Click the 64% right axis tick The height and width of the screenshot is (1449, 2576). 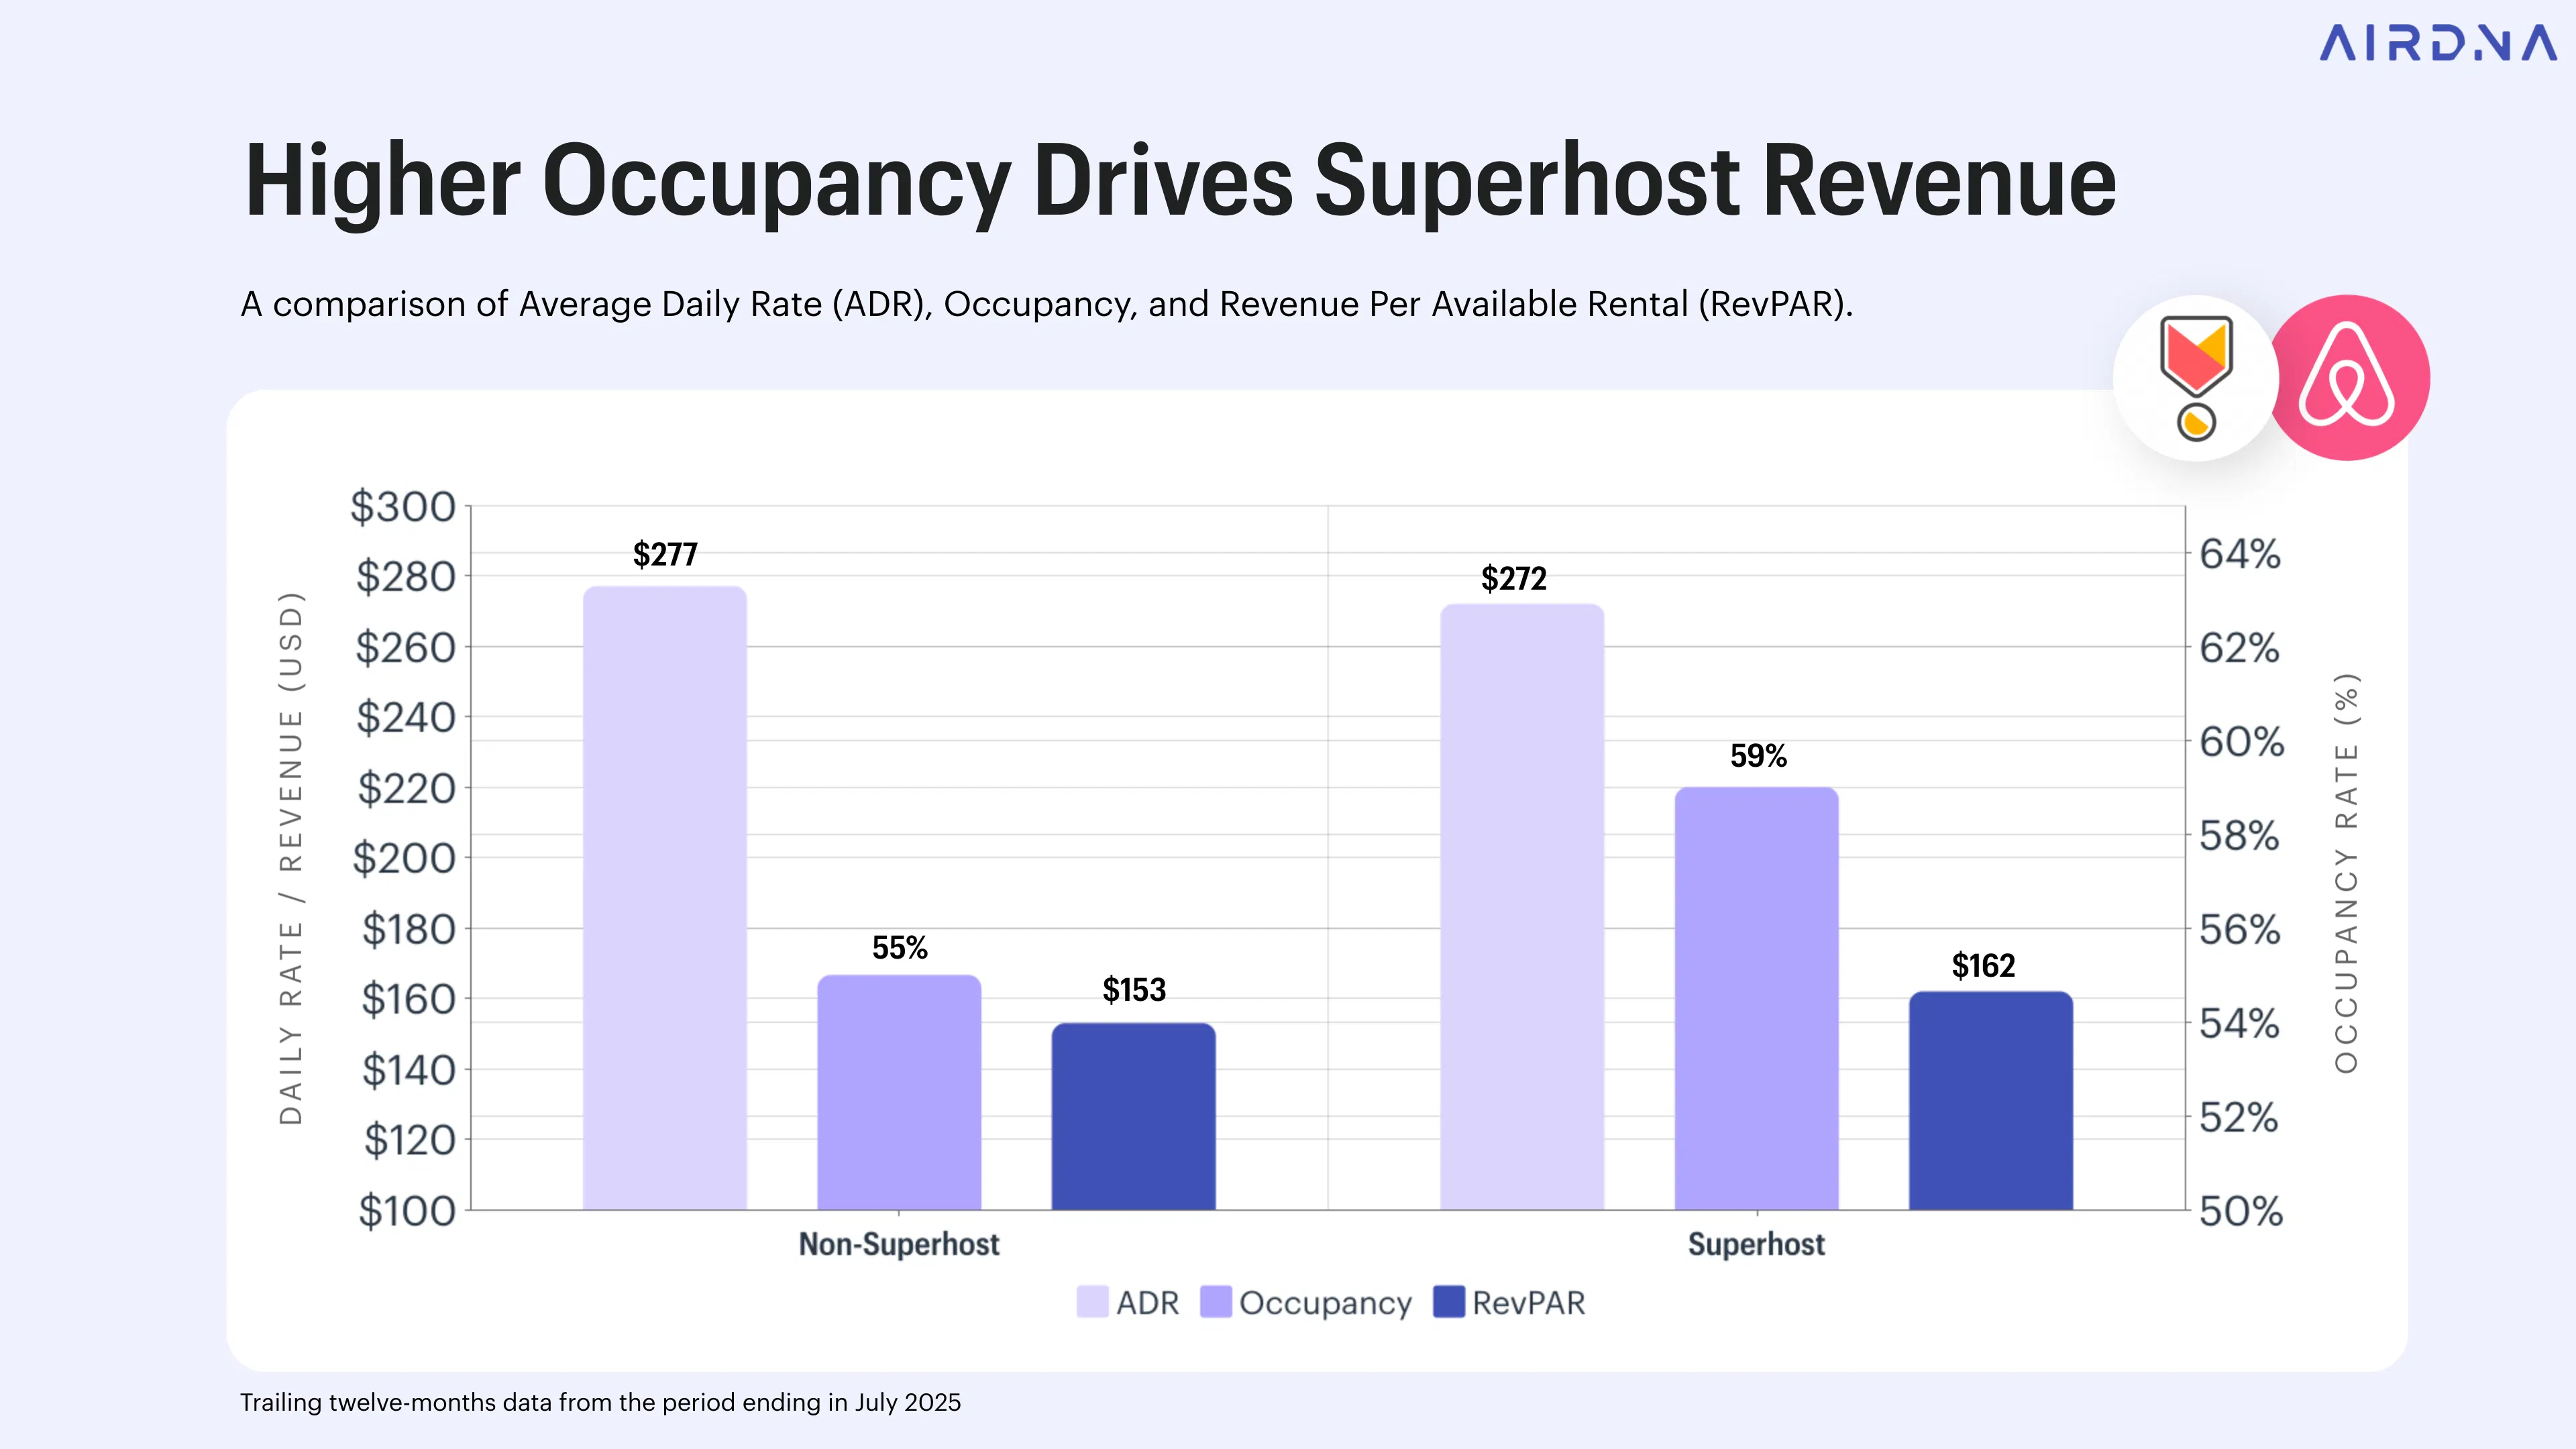2240,554
